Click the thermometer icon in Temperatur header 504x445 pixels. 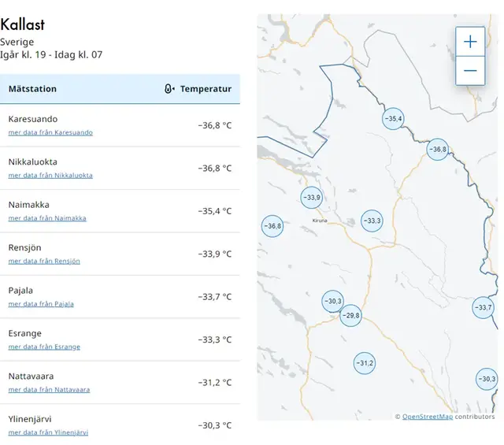pyautogui.click(x=169, y=89)
